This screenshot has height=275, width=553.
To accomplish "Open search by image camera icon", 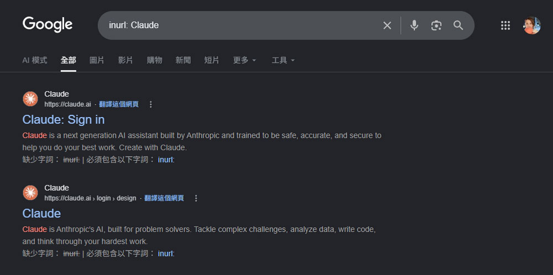I will click(x=436, y=25).
